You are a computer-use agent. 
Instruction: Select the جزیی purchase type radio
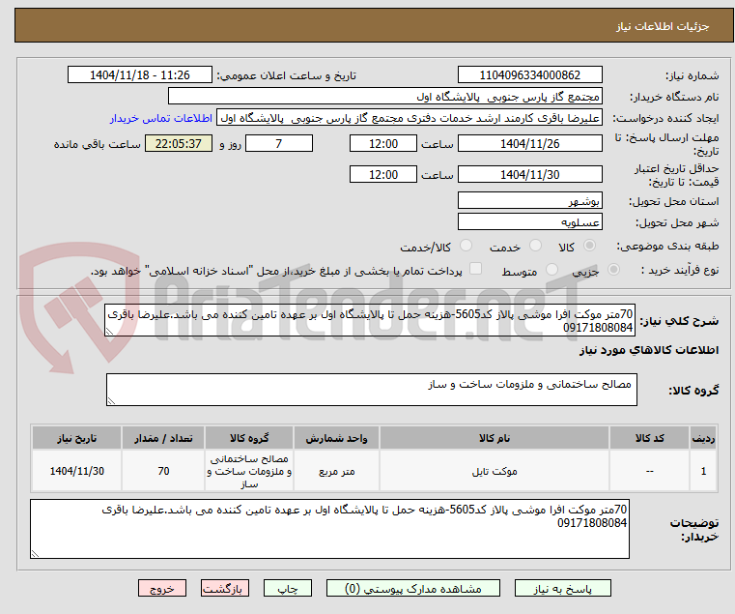pos(613,270)
